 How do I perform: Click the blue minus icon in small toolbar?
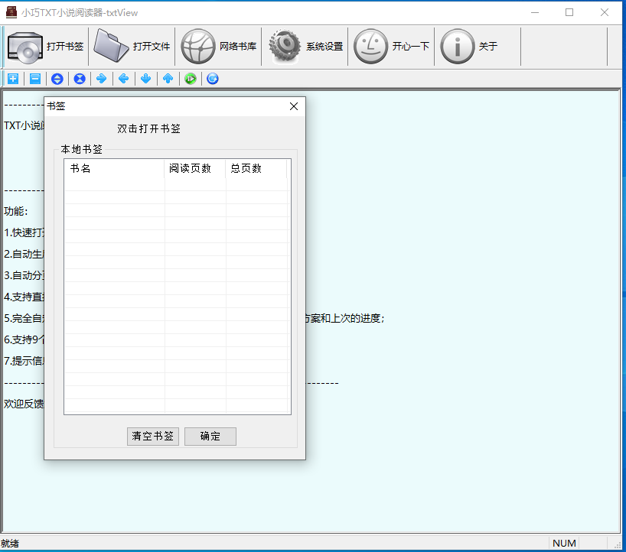pyautogui.click(x=35, y=79)
